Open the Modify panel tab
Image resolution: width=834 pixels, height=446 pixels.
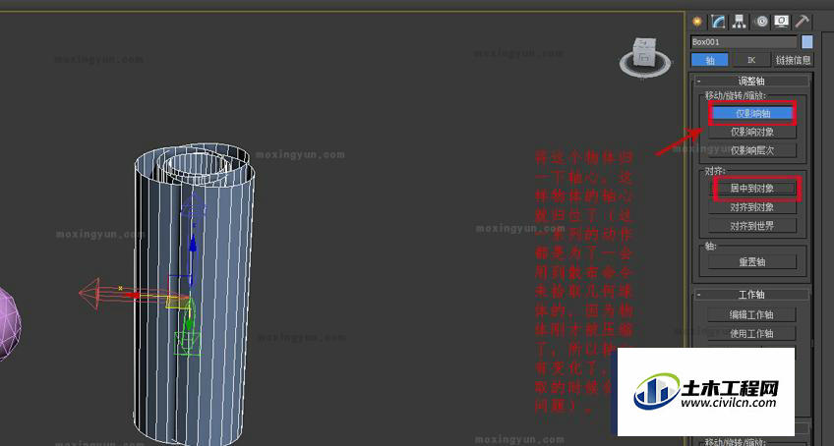tap(718, 22)
